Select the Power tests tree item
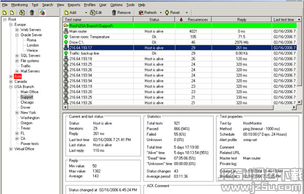 click(x=29, y=143)
